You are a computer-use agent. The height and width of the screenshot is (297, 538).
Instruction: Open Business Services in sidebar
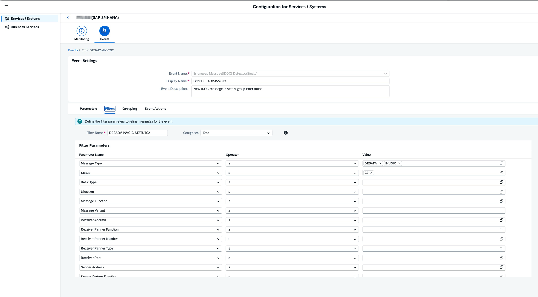[25, 27]
